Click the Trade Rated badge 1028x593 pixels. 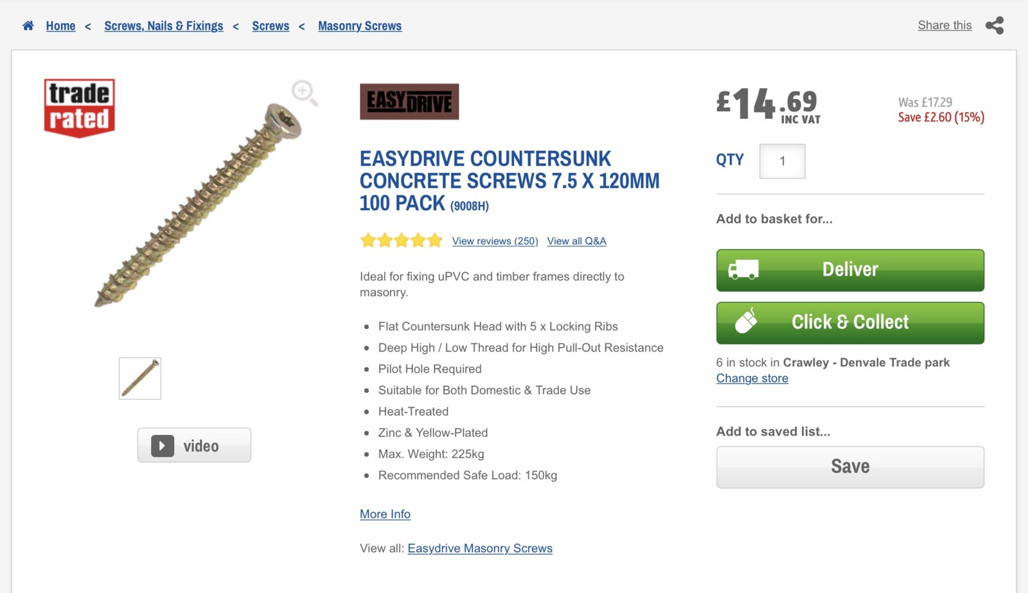[x=79, y=107]
